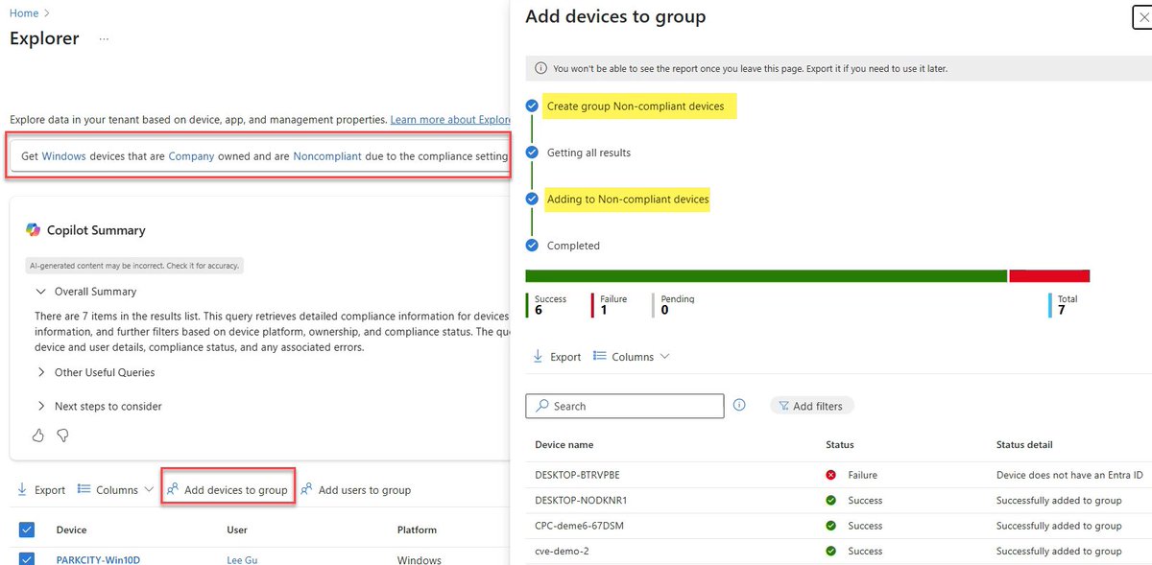Open the Learn more about Explorer link
1152x565 pixels.
tap(449, 120)
